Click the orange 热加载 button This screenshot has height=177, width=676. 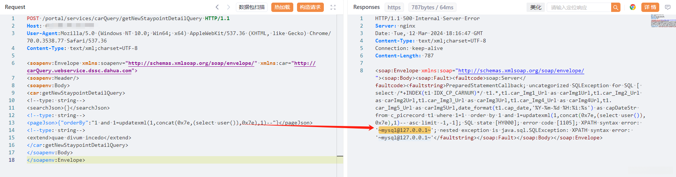click(282, 7)
